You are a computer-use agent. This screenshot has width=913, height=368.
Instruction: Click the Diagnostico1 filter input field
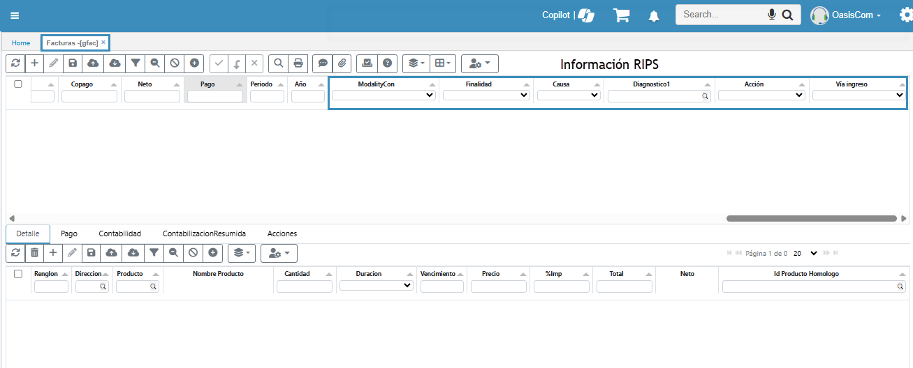(655, 97)
